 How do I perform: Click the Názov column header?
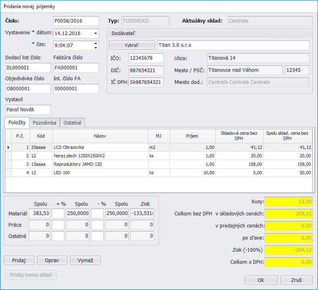pos(100,136)
